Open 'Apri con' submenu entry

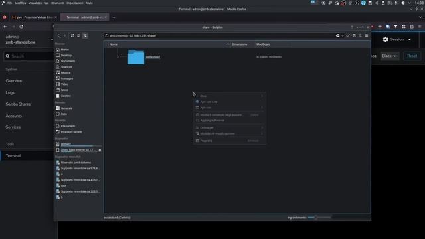click(229, 108)
